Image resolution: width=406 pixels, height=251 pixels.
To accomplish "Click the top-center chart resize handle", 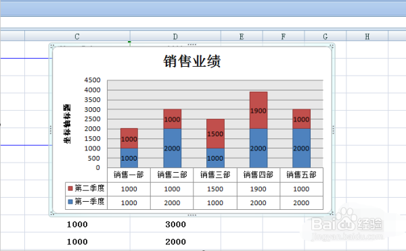I will pos(192,45).
